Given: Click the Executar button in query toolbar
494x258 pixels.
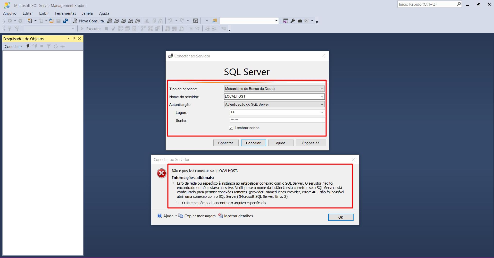Looking at the screenshot, I should [91, 29].
